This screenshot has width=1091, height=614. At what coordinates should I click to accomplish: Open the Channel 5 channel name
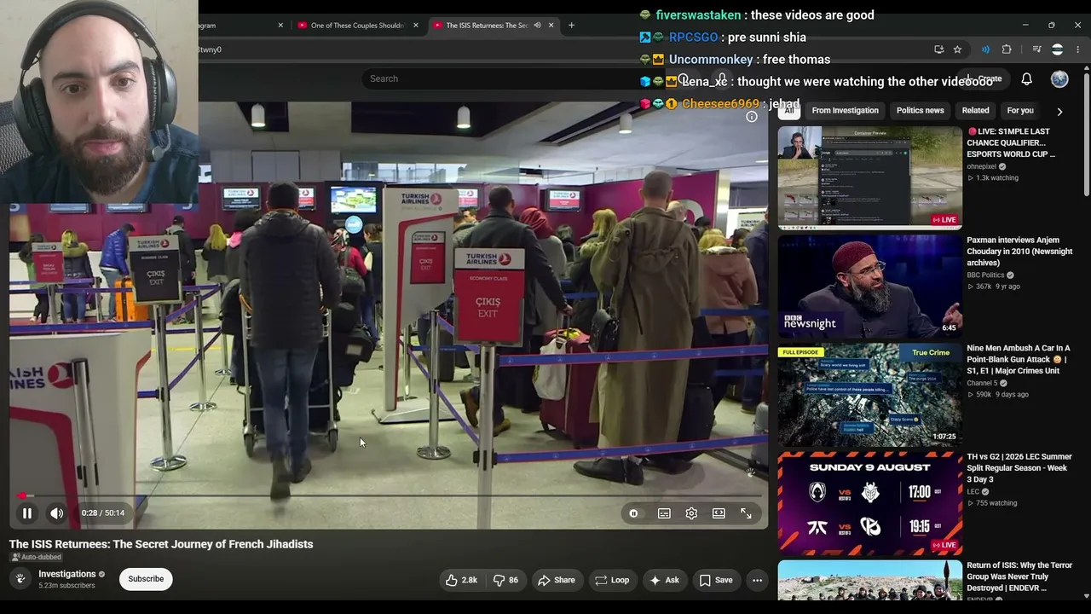point(982,383)
